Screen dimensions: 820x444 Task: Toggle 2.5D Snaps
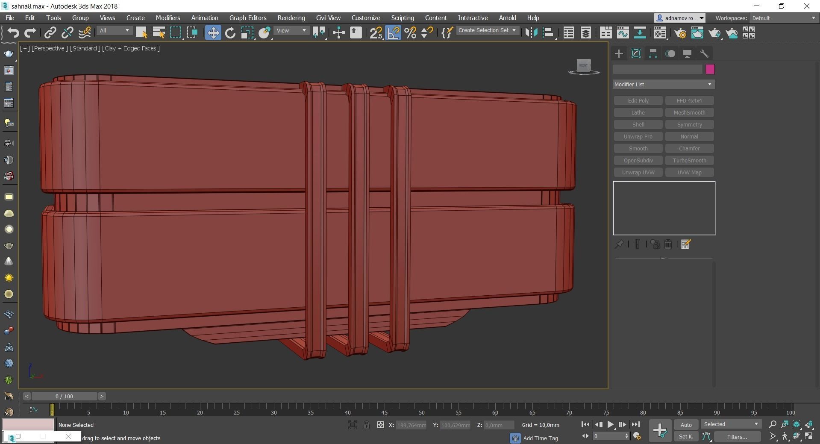(x=376, y=33)
